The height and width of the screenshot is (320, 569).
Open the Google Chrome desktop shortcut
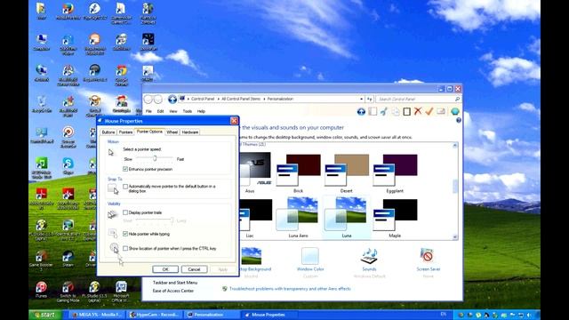[x=122, y=75]
